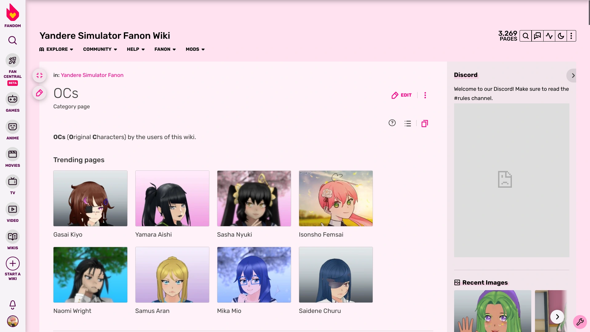Open the wiki search

tap(525, 36)
